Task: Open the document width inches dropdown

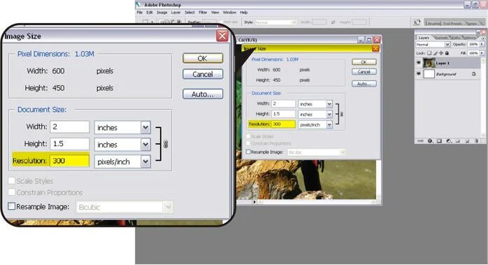Action: pos(122,127)
